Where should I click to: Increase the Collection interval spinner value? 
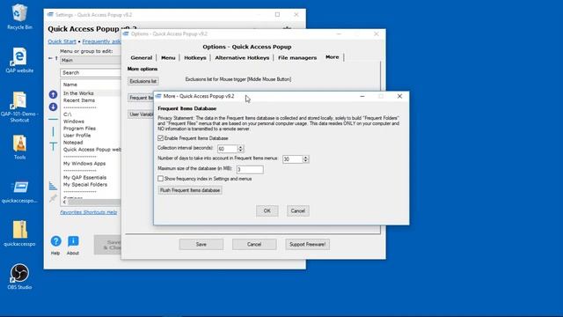coord(240,147)
